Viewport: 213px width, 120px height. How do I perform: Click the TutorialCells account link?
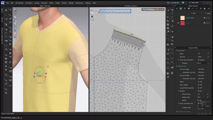[x=174, y=3]
